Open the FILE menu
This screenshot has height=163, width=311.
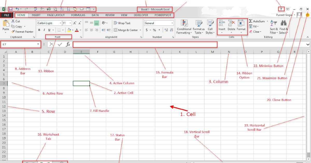6,15
